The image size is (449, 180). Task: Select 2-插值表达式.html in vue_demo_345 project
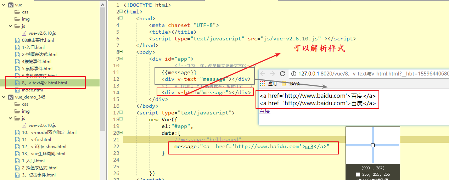(39, 168)
